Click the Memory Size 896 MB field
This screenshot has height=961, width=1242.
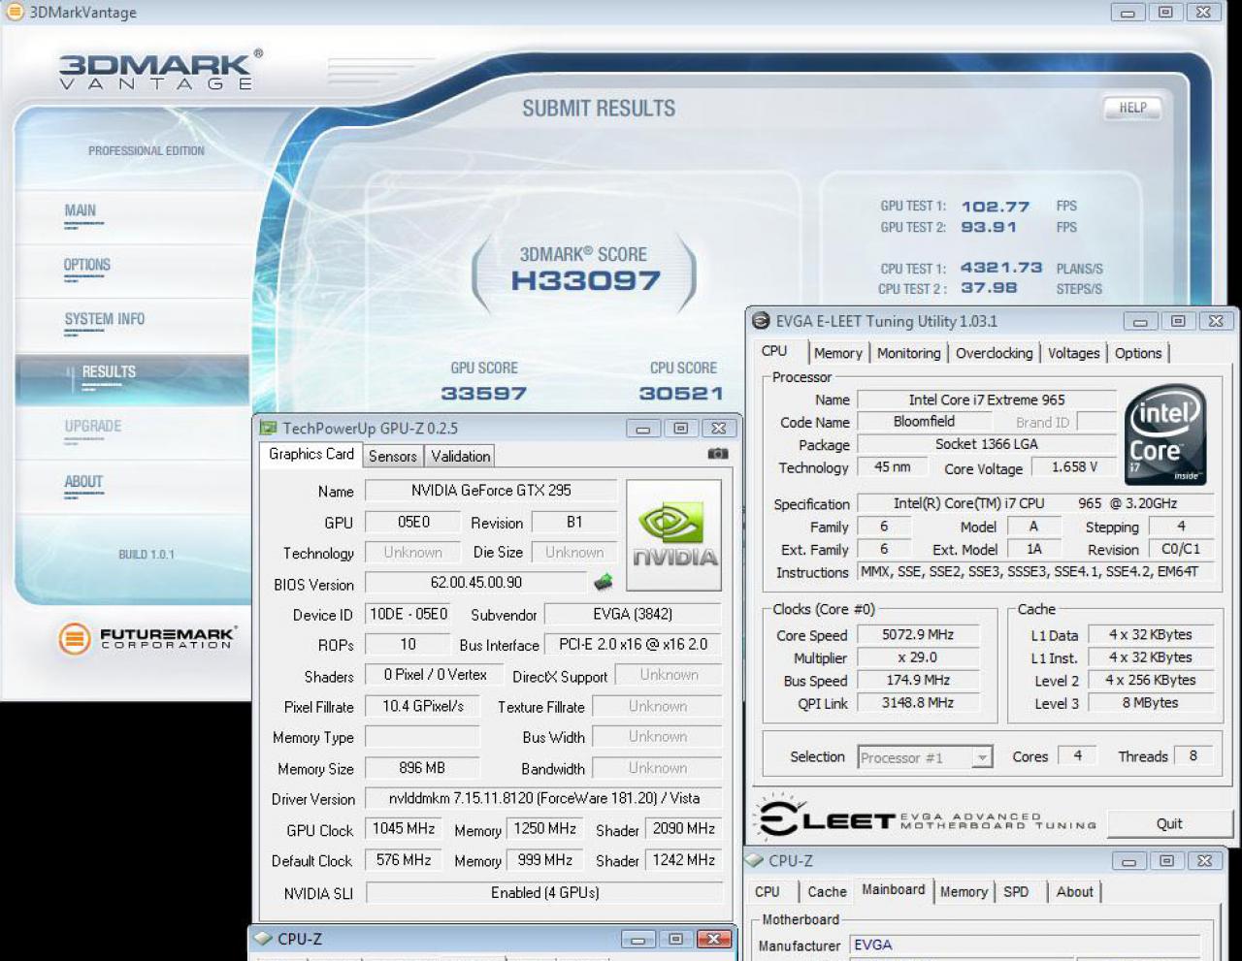coord(422,768)
